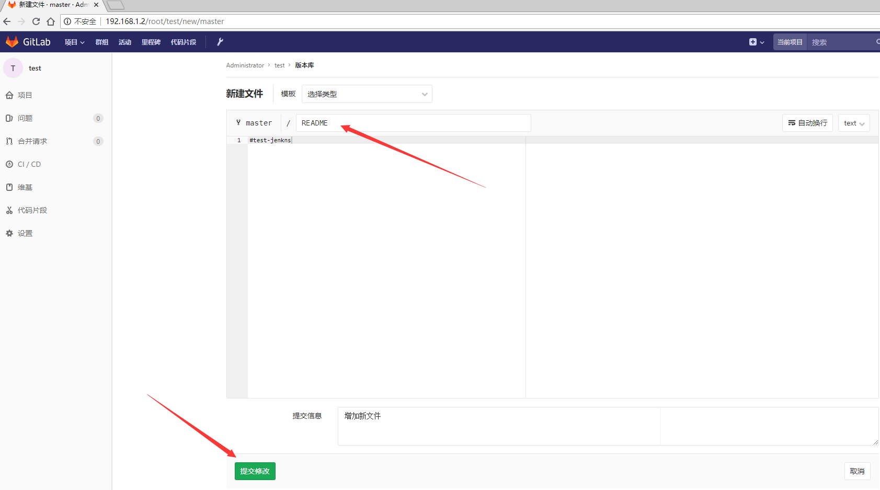
Task: Click the green 提交修改 button
Action: click(255, 471)
